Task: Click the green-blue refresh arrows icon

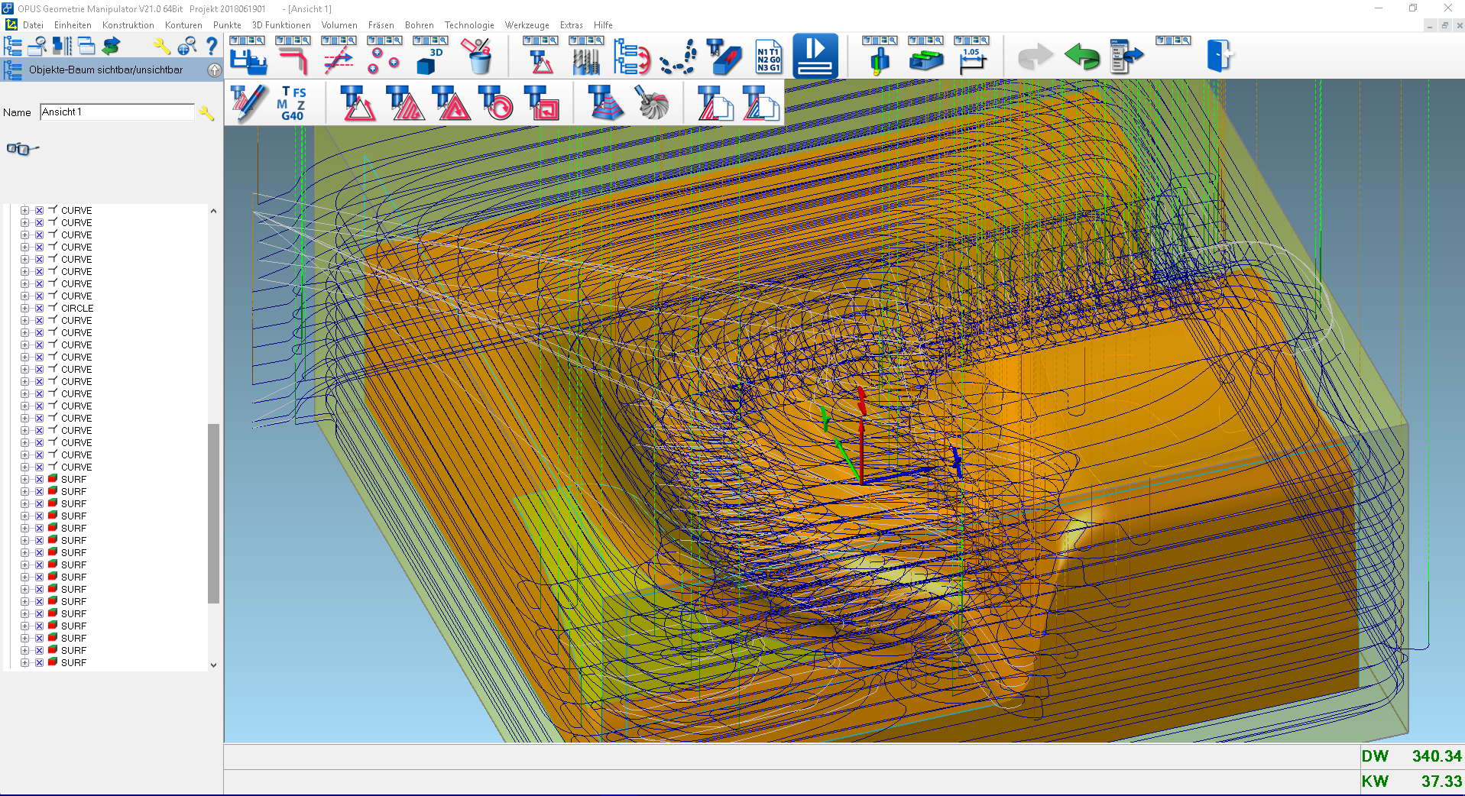Action: tap(111, 47)
